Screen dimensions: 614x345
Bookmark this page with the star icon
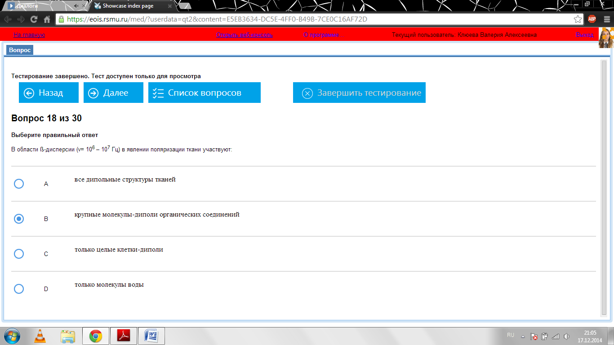578,19
